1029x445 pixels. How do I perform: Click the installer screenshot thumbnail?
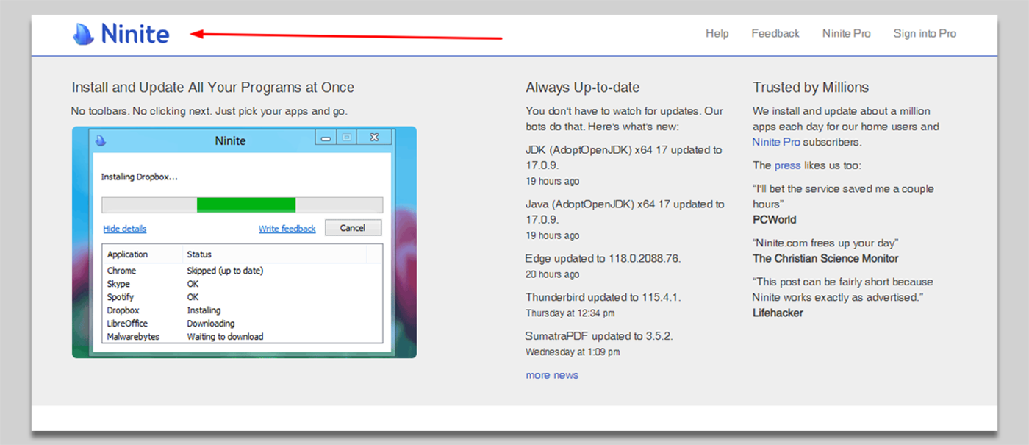244,242
